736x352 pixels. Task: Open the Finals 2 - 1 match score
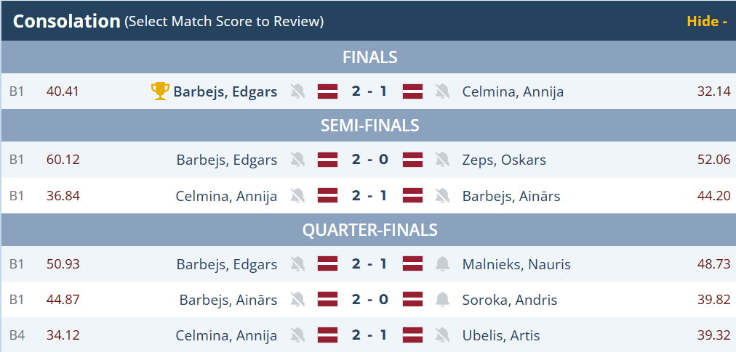point(369,91)
